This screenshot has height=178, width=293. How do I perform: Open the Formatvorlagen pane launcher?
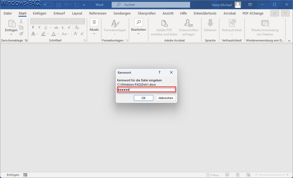point(127,40)
